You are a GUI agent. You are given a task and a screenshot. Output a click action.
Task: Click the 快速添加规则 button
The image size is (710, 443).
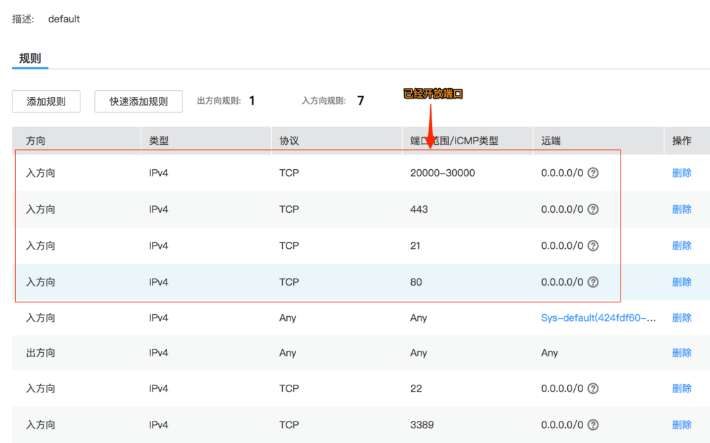click(139, 101)
